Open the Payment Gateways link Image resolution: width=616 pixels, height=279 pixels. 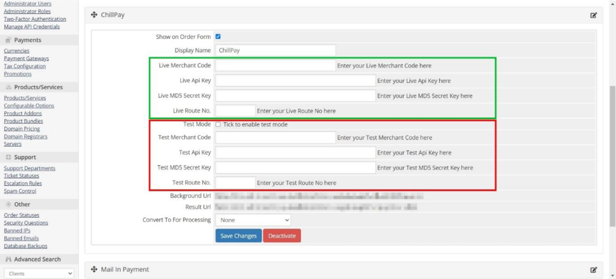26,58
